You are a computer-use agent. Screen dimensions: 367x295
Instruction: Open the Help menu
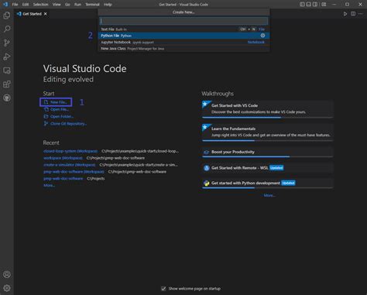click(x=108, y=5)
